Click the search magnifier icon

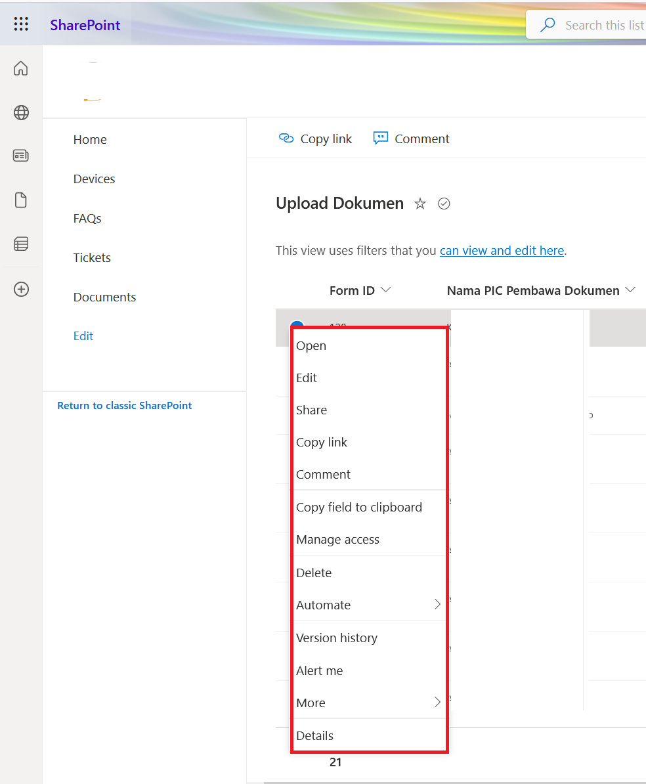(x=547, y=24)
